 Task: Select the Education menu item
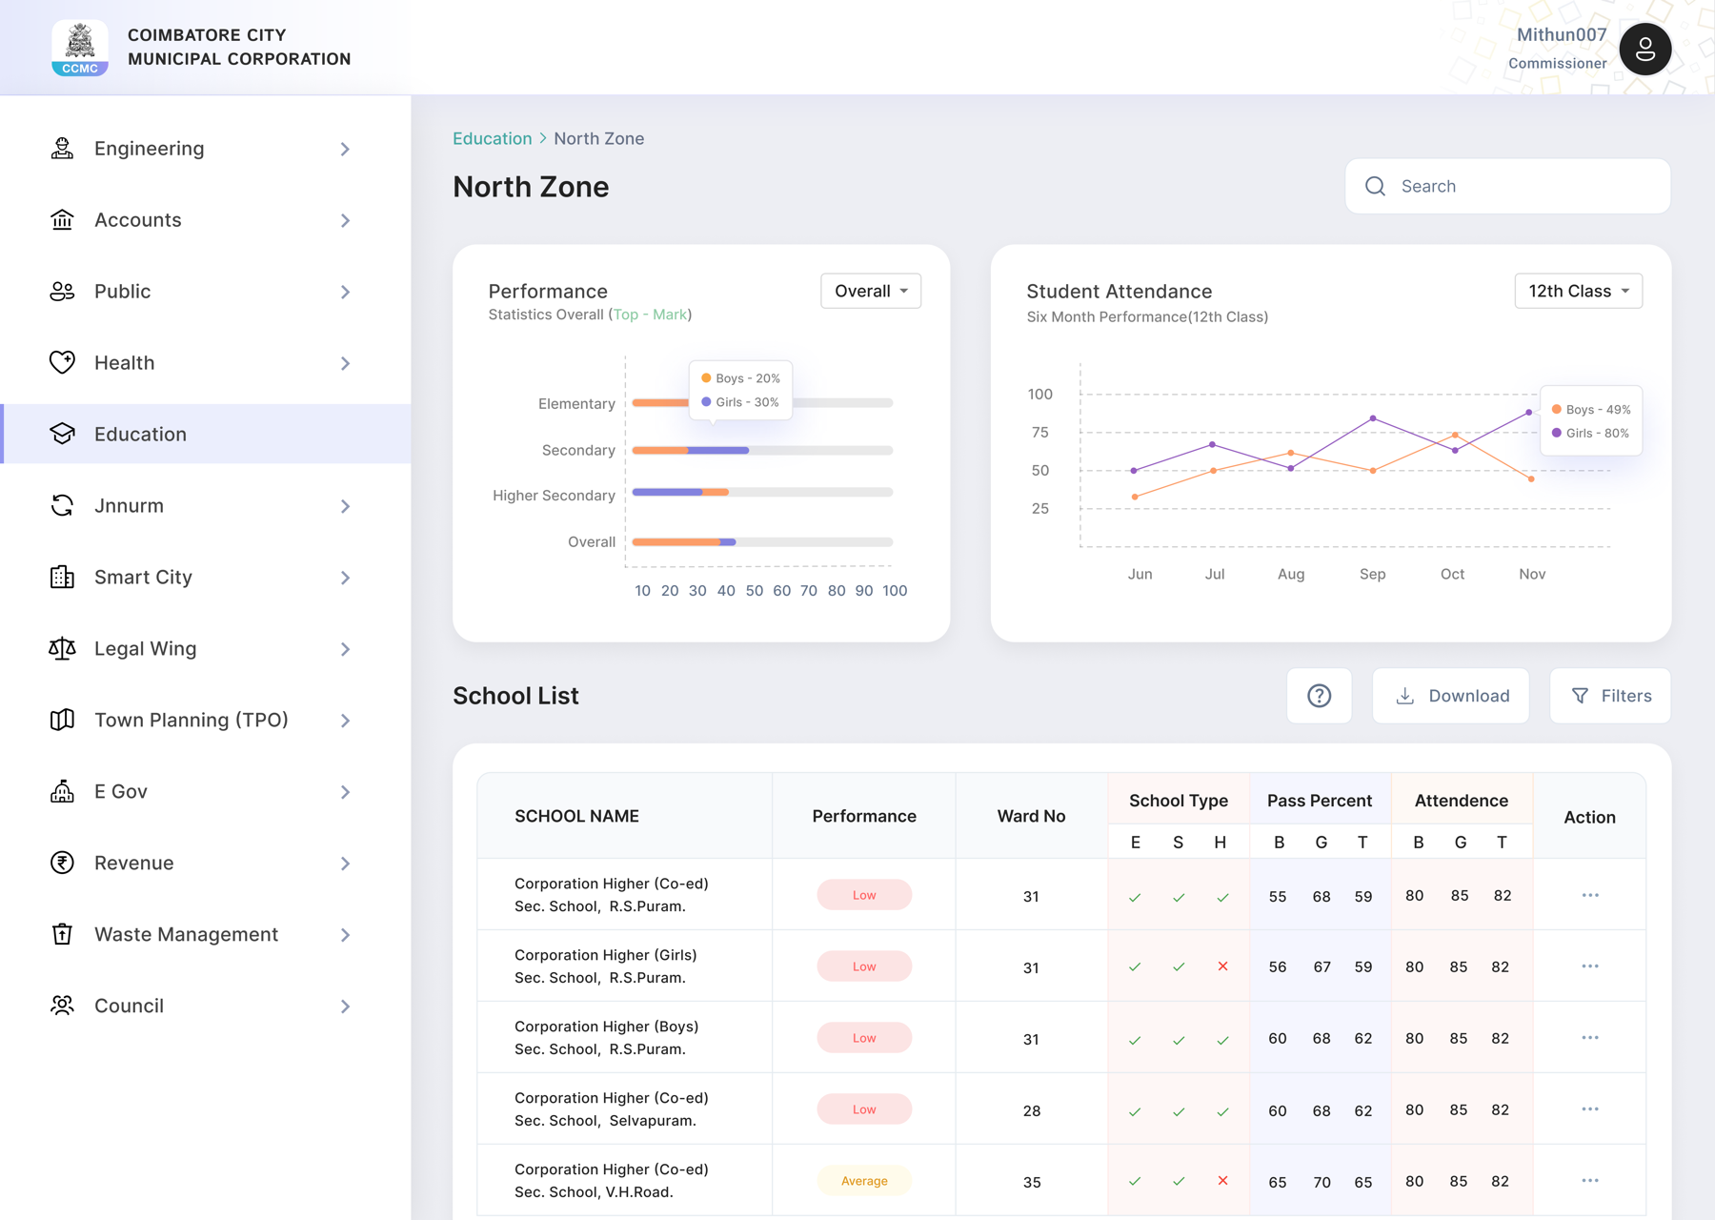206,435
